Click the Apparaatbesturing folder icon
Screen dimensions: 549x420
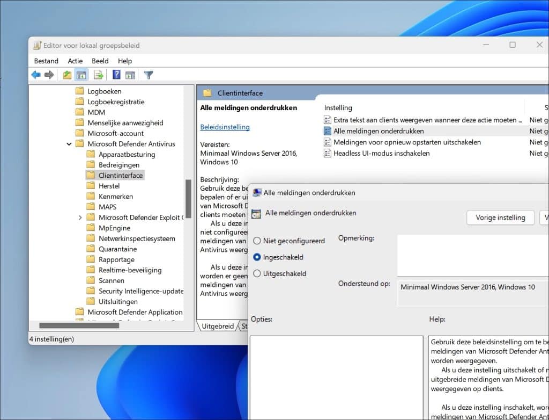(x=91, y=154)
